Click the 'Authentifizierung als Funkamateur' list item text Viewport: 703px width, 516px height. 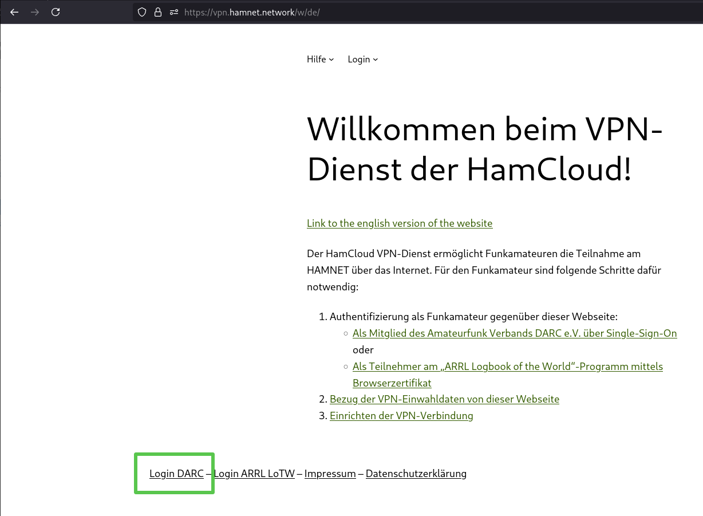coord(473,317)
